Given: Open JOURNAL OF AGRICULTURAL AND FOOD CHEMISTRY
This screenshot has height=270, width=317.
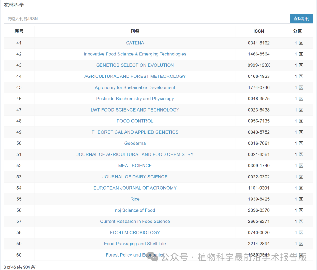Looking at the screenshot, I should [135, 154].
